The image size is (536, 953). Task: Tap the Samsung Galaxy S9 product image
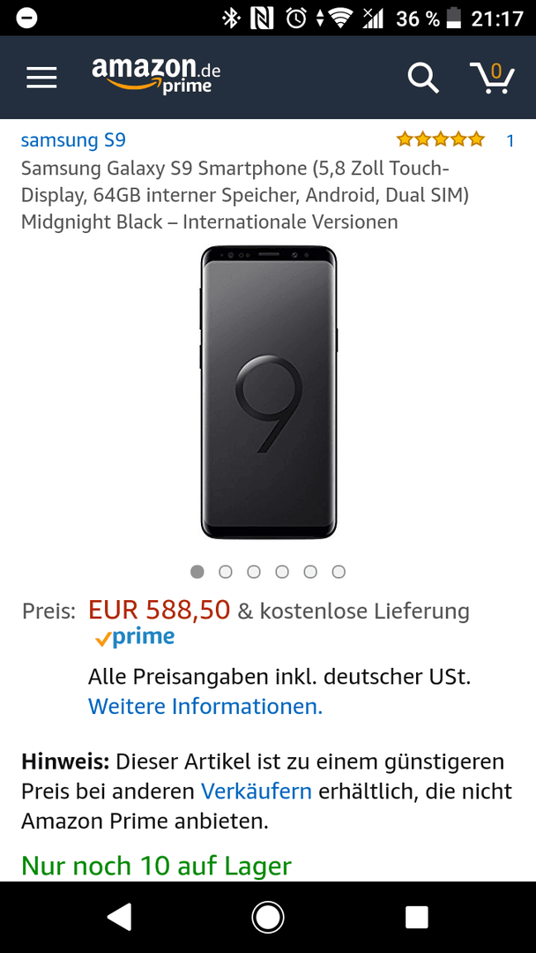point(268,392)
